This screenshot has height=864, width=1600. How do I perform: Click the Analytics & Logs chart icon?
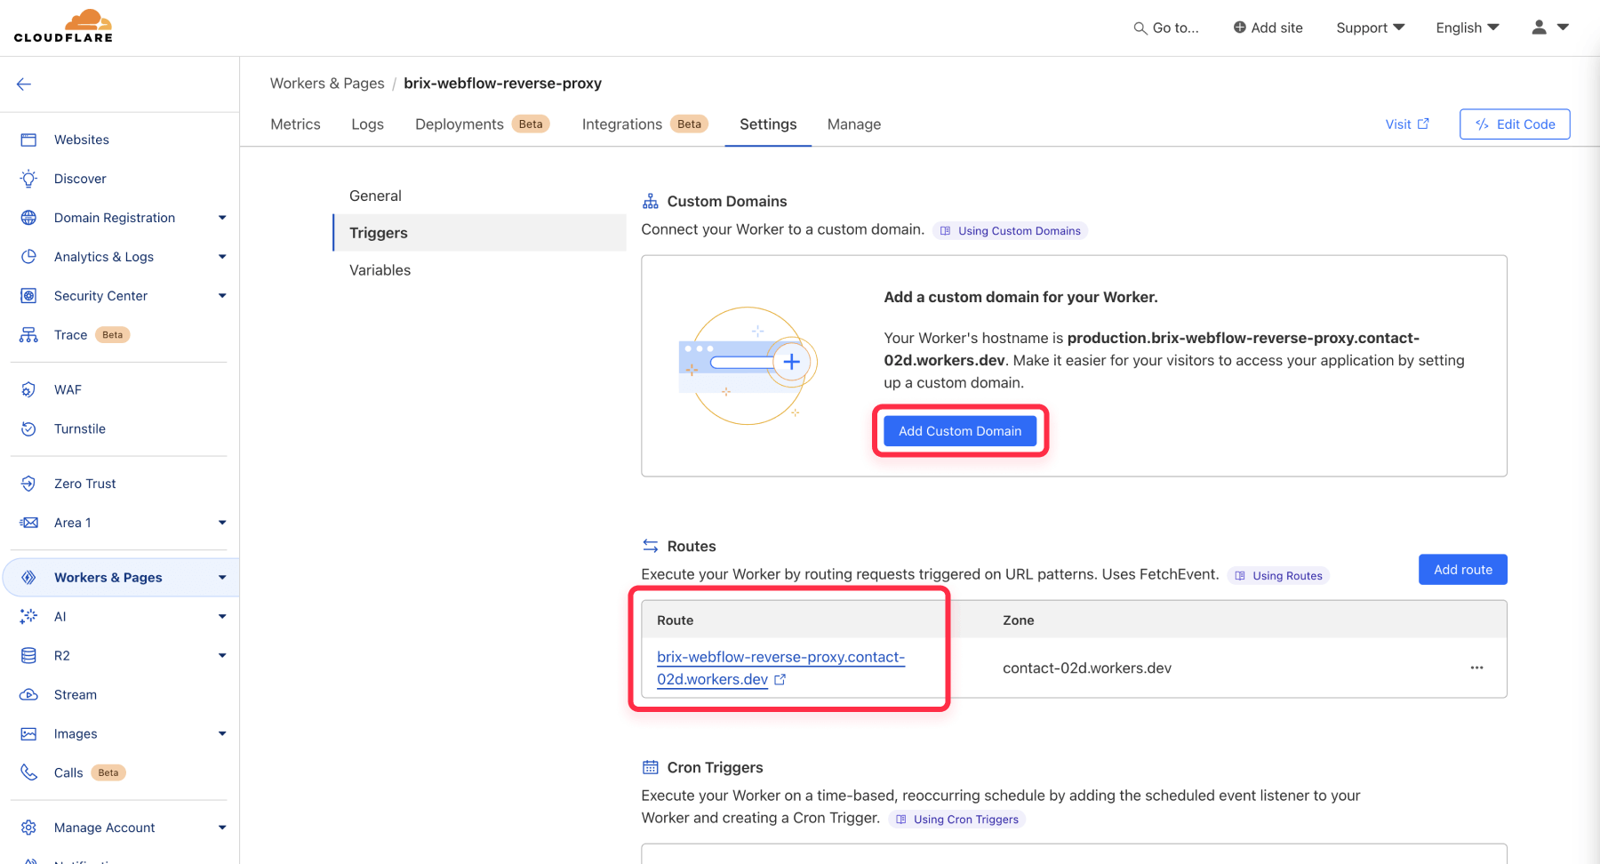point(28,257)
